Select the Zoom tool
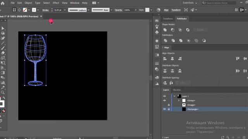 point(3,92)
